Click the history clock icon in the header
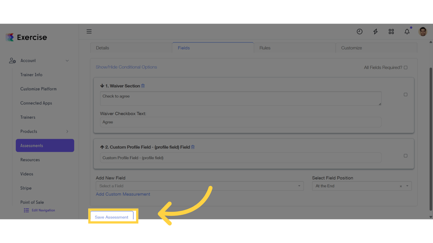 point(359,31)
